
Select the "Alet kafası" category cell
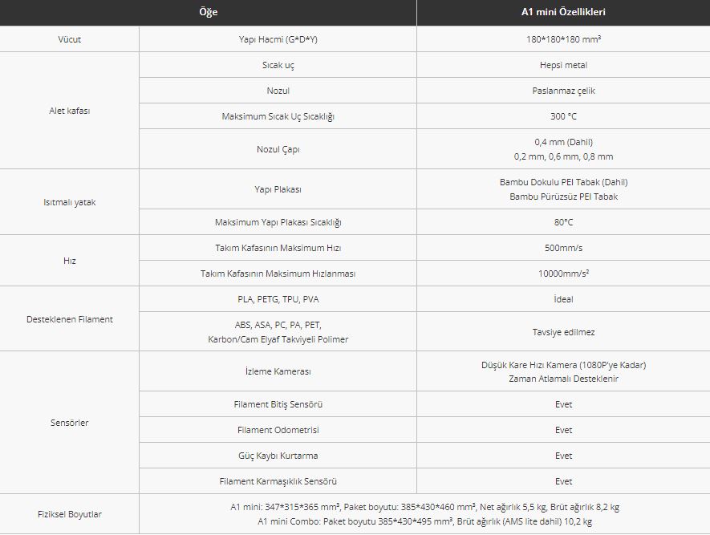[70, 111]
